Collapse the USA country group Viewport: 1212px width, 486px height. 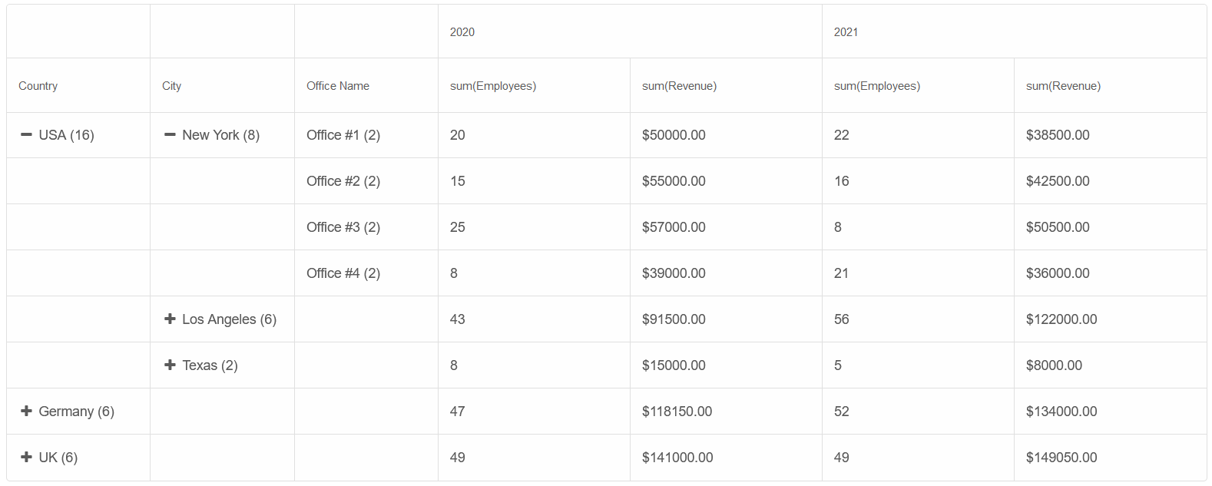(26, 135)
